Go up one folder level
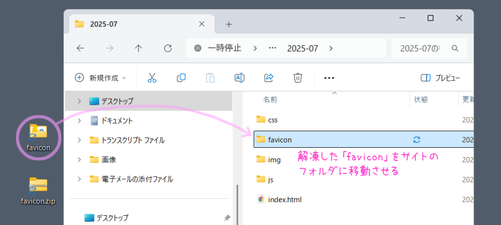Screen dimensions: 501x225 pyautogui.click(x=138, y=48)
